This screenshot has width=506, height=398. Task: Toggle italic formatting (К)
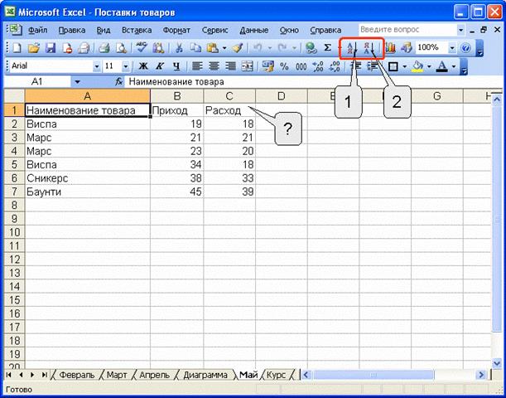[159, 66]
